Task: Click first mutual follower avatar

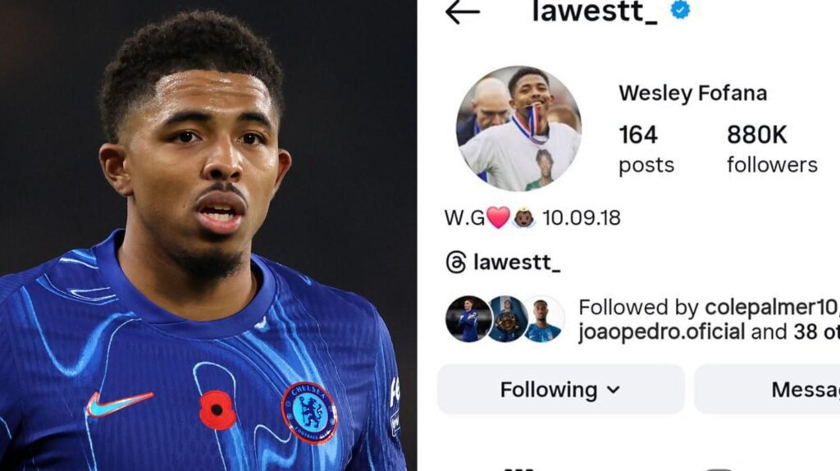Action: (468, 319)
